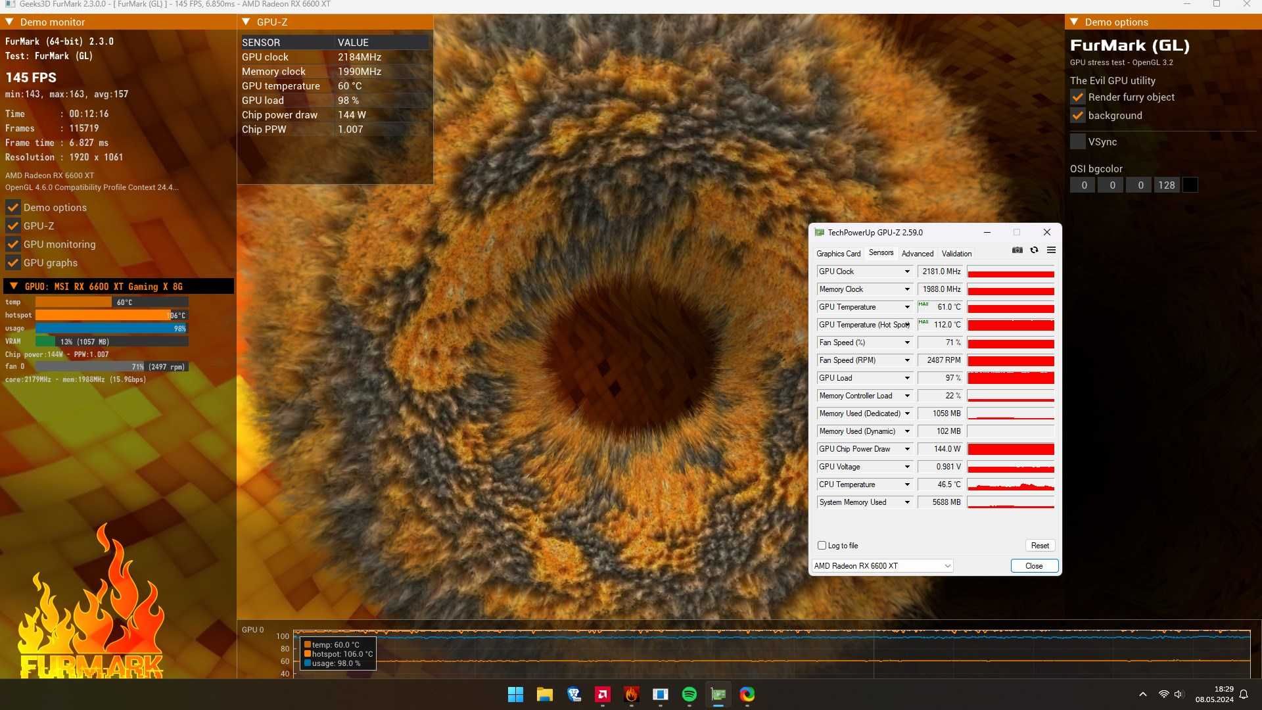Open the film-strip app in taskbar

click(661, 694)
